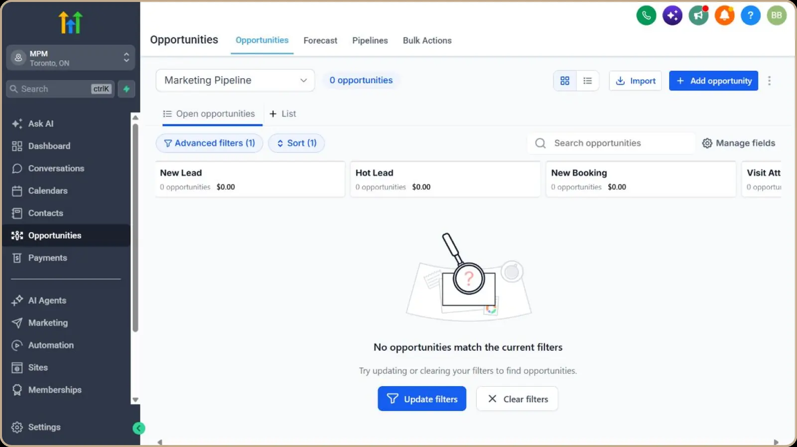The height and width of the screenshot is (447, 797).
Task: Open Conversations in sidebar
Action: (x=66, y=168)
